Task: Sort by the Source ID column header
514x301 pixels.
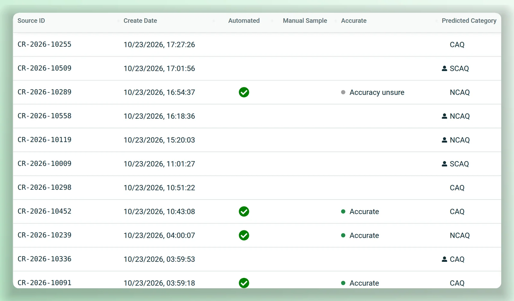Action: [31, 21]
